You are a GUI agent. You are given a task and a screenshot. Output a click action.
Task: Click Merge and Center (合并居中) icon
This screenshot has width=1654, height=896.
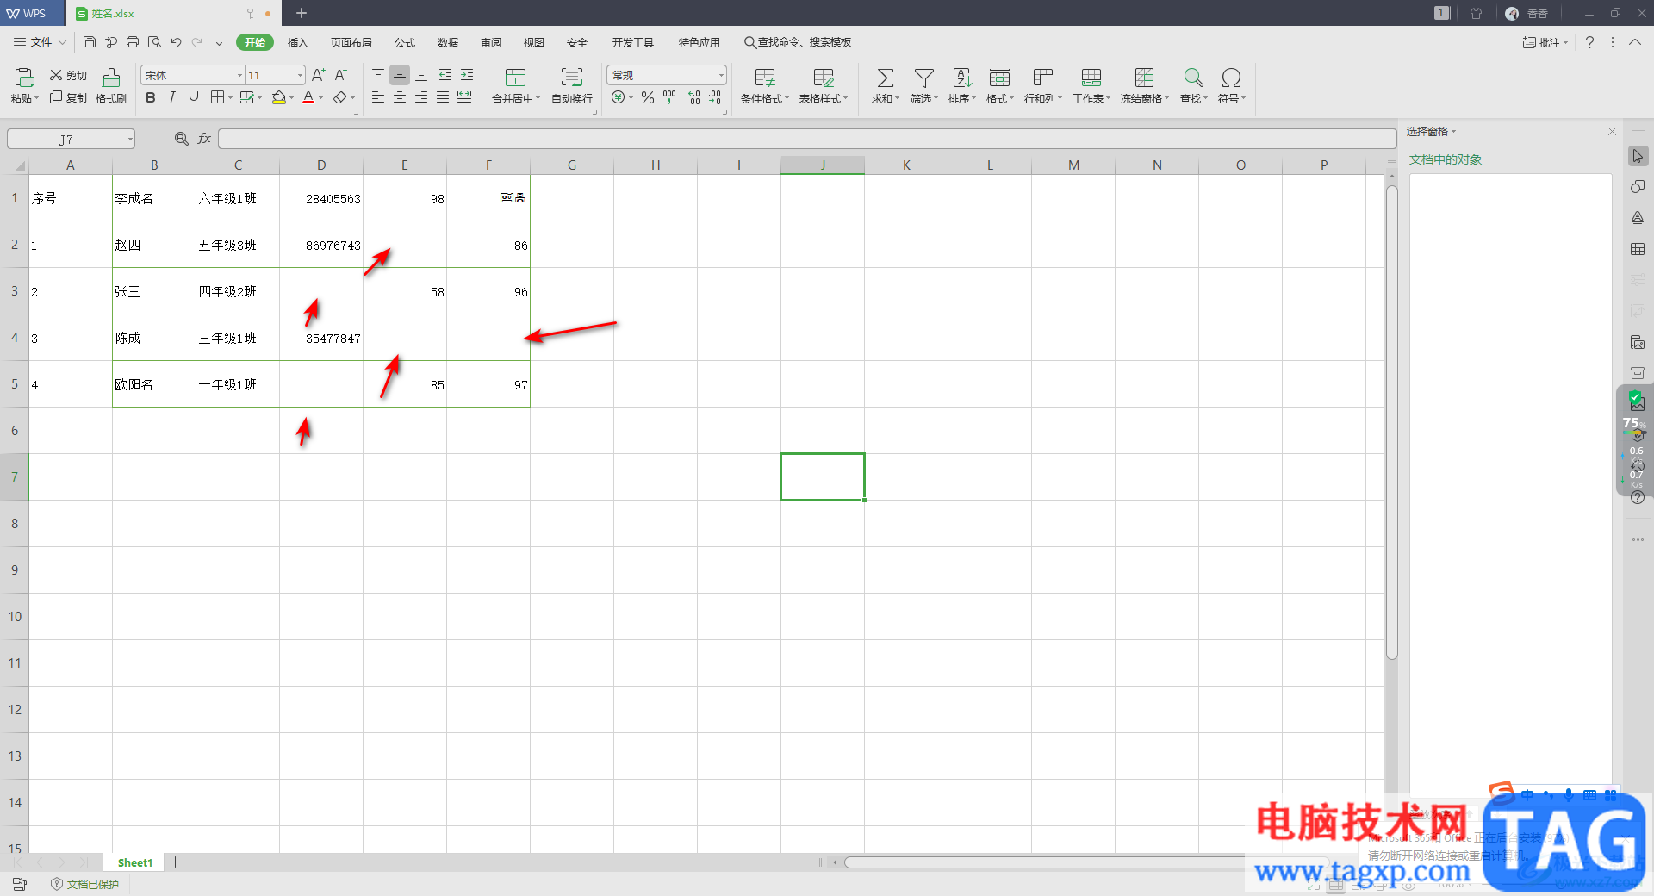[515, 78]
